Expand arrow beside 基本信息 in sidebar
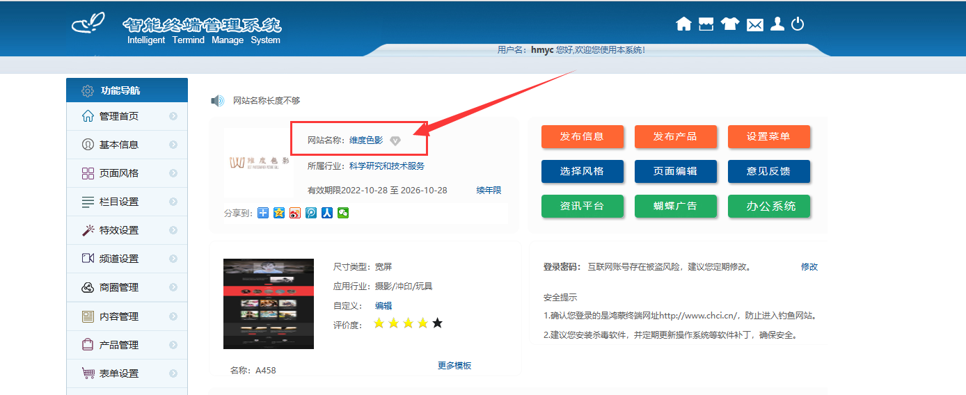The height and width of the screenshot is (395, 966). pyautogui.click(x=173, y=145)
